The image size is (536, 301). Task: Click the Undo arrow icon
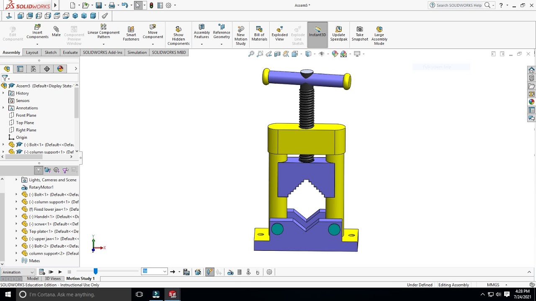(124, 5)
